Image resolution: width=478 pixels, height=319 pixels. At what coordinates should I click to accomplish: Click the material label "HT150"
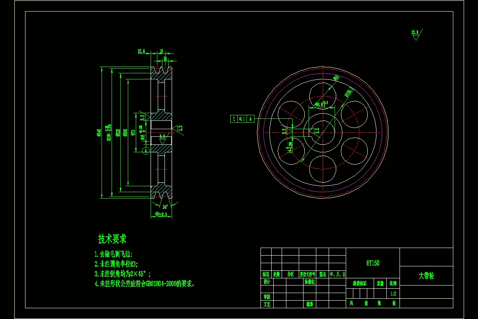[373, 263]
